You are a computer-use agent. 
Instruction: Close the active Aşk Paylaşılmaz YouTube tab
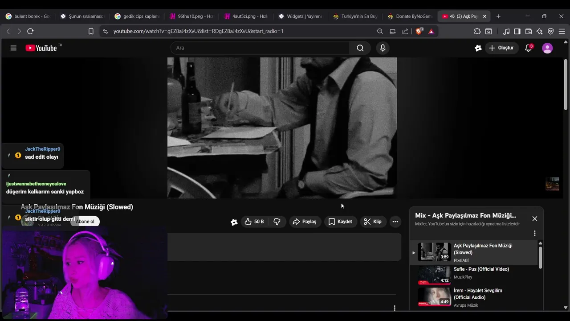[x=484, y=16]
